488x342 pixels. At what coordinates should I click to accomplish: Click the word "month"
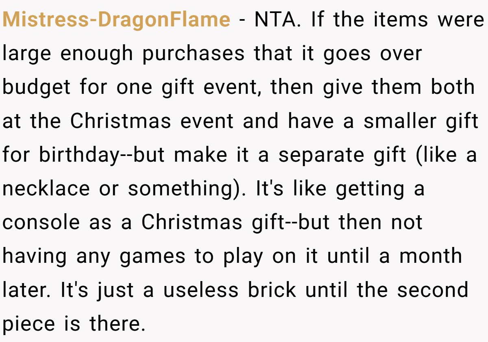point(430,256)
